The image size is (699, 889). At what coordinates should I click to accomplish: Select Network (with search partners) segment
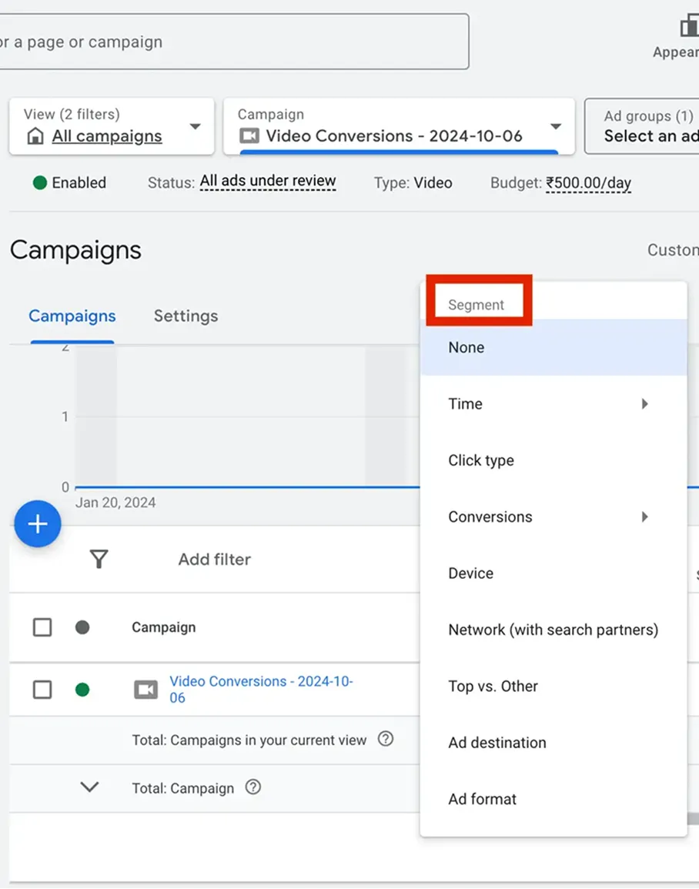point(554,630)
